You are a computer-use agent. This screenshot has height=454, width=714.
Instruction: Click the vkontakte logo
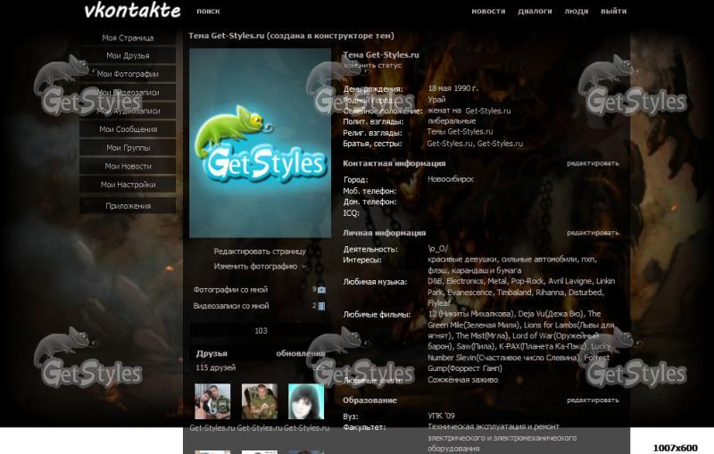132,11
